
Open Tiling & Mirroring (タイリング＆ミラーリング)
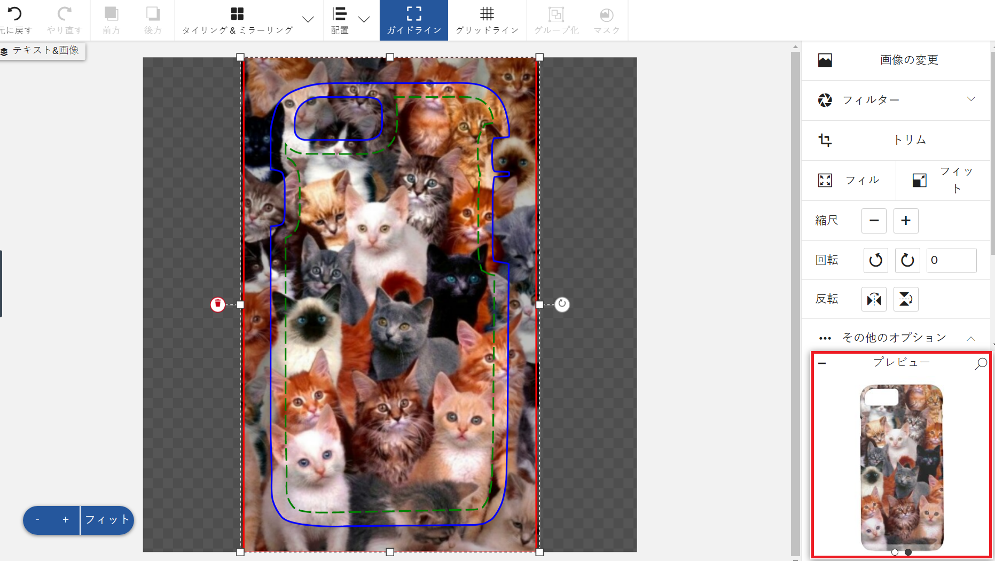[x=237, y=20]
